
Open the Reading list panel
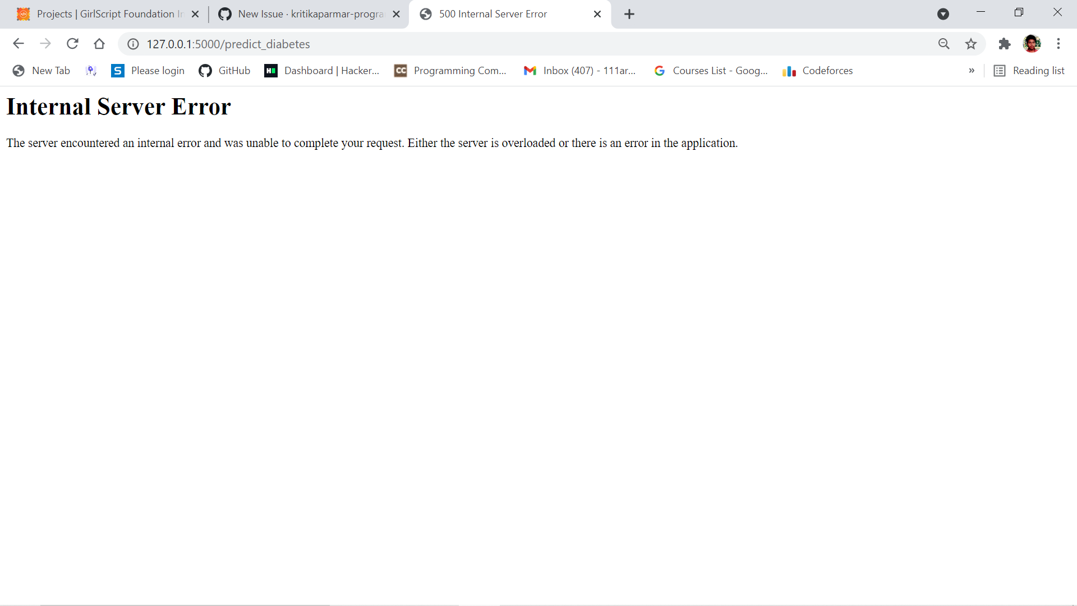click(1030, 71)
